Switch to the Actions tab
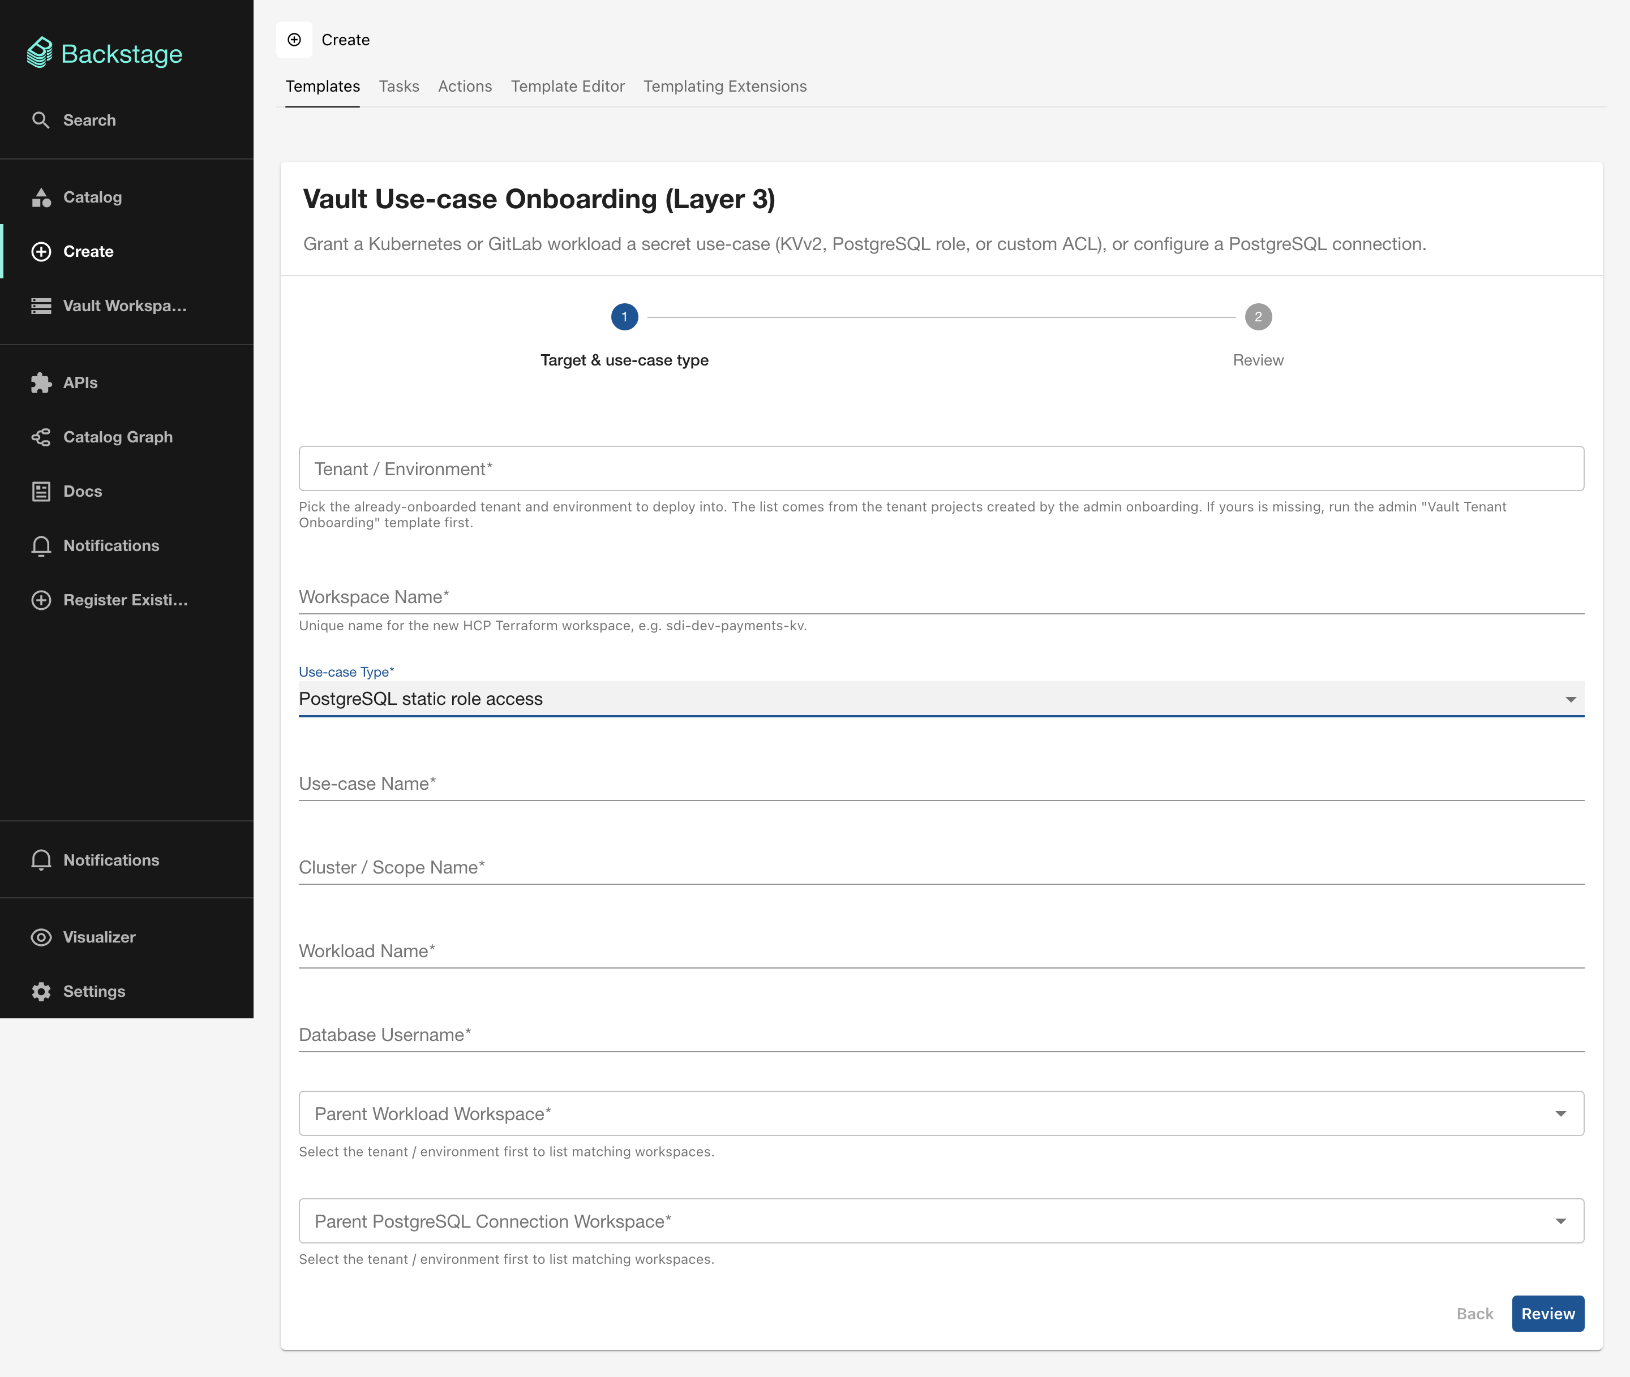1630x1377 pixels. (465, 86)
